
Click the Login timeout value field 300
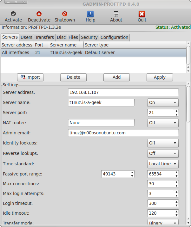pos(161,204)
